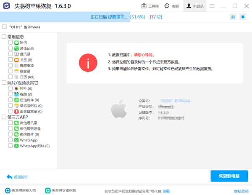Select the green 短信 messages icon
The width and height of the screenshot is (252, 195).
[16, 43]
